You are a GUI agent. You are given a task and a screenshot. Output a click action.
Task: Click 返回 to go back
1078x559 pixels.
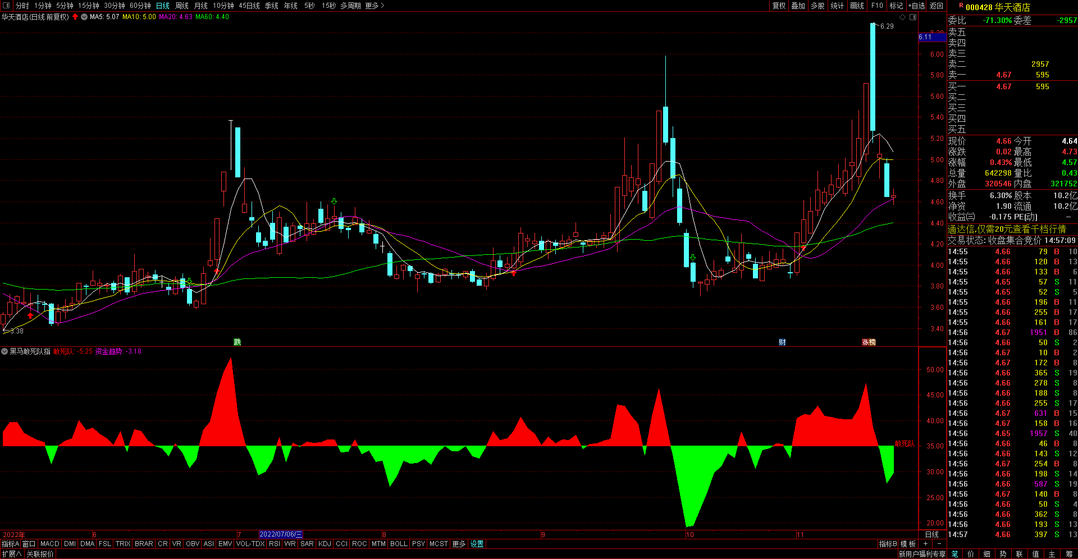point(937,6)
